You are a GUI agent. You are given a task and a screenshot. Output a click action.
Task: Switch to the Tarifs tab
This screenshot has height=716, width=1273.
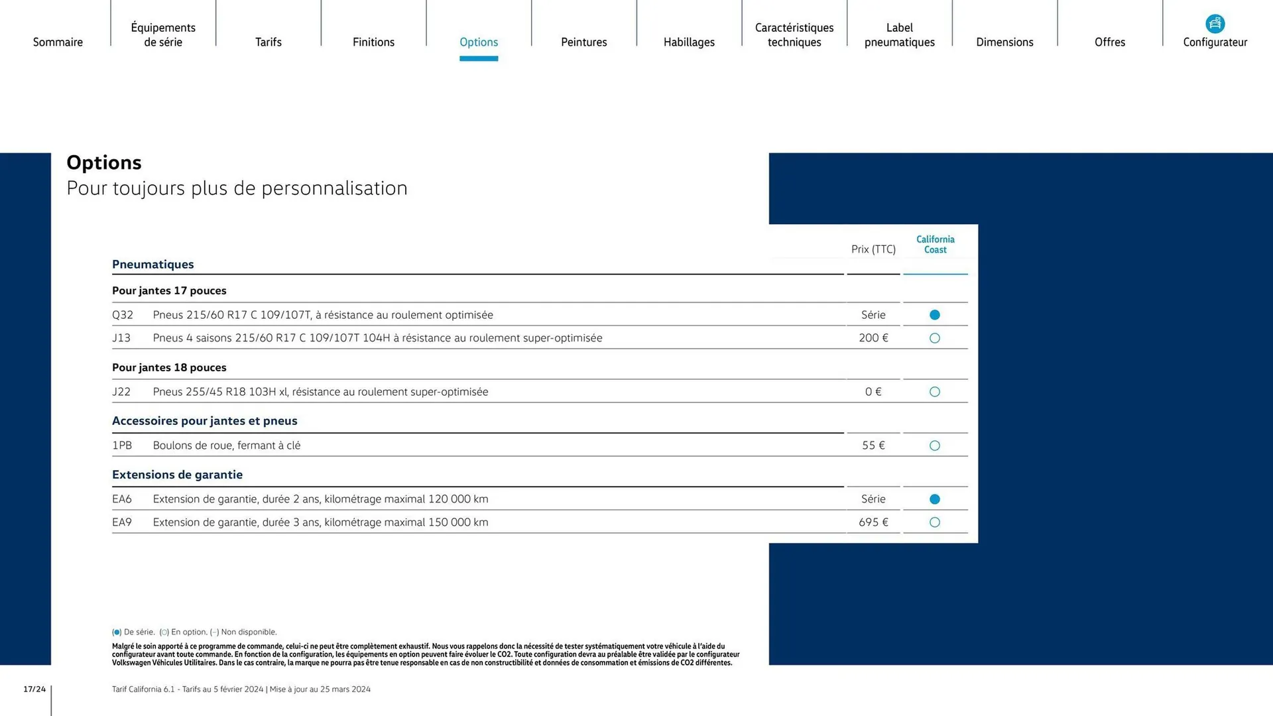click(x=269, y=42)
